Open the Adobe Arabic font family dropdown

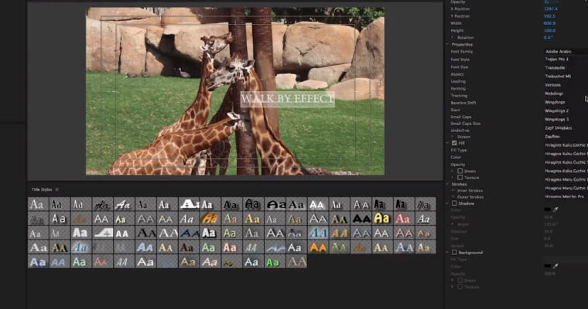566,52
